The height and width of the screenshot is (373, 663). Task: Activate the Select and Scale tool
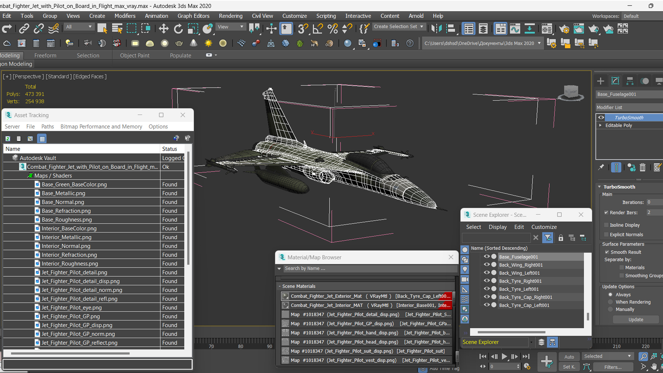[193, 29]
